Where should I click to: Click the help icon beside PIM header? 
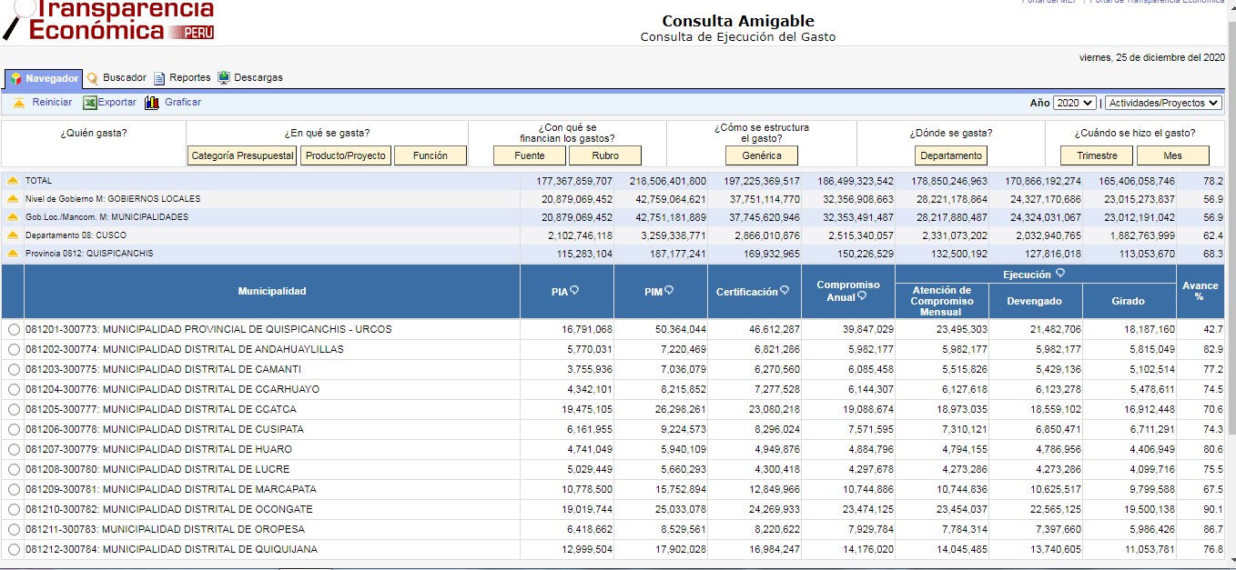[x=669, y=291]
